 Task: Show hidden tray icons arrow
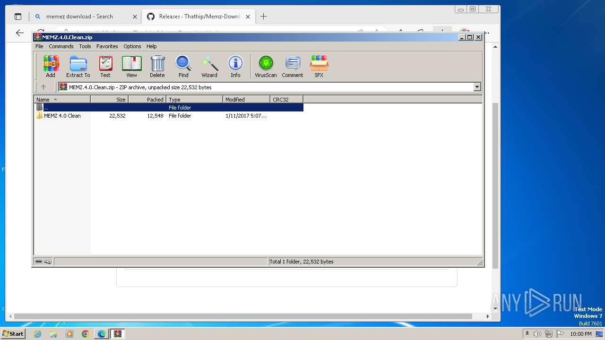527,333
